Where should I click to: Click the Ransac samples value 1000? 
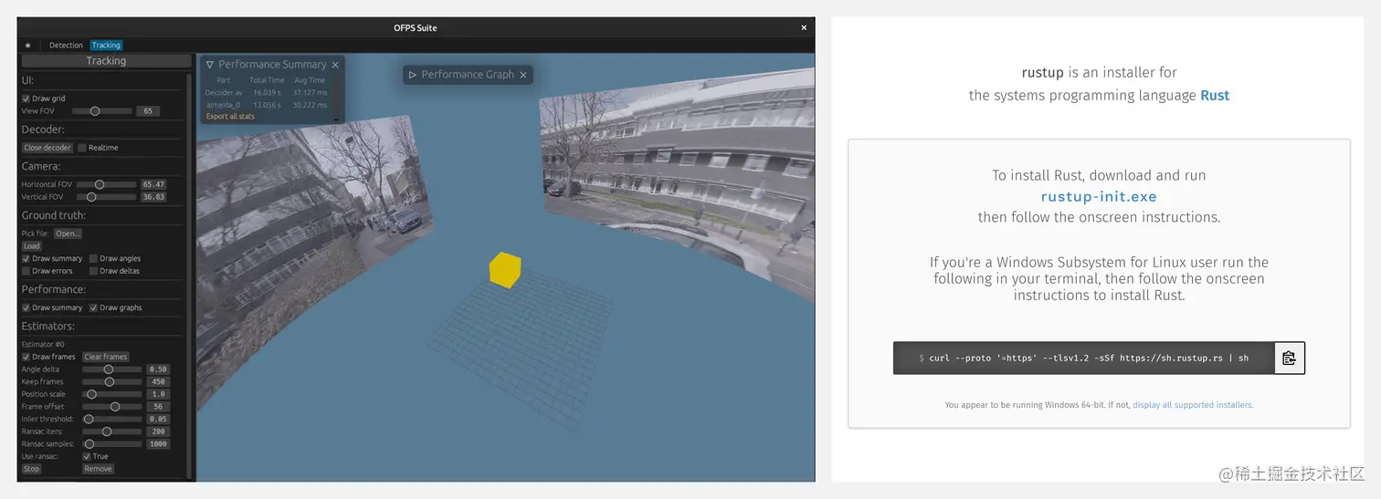coord(158,444)
